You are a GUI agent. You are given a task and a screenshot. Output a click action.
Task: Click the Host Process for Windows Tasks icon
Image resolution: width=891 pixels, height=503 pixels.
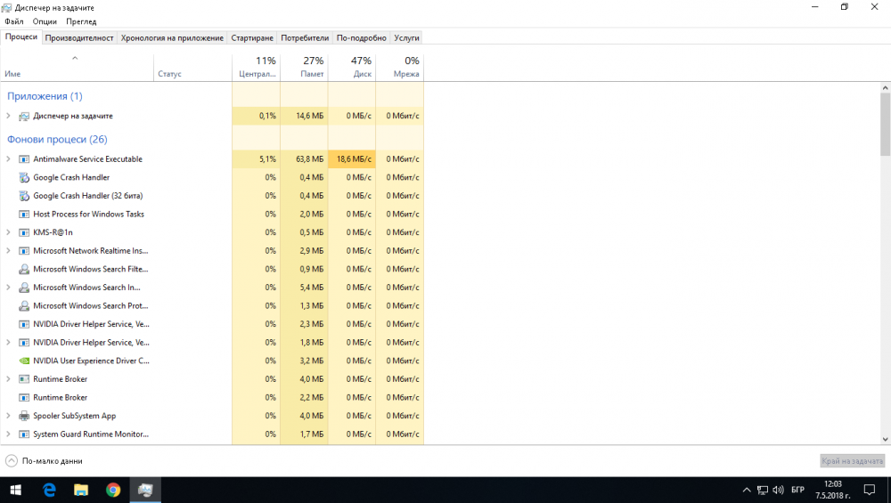[24, 214]
